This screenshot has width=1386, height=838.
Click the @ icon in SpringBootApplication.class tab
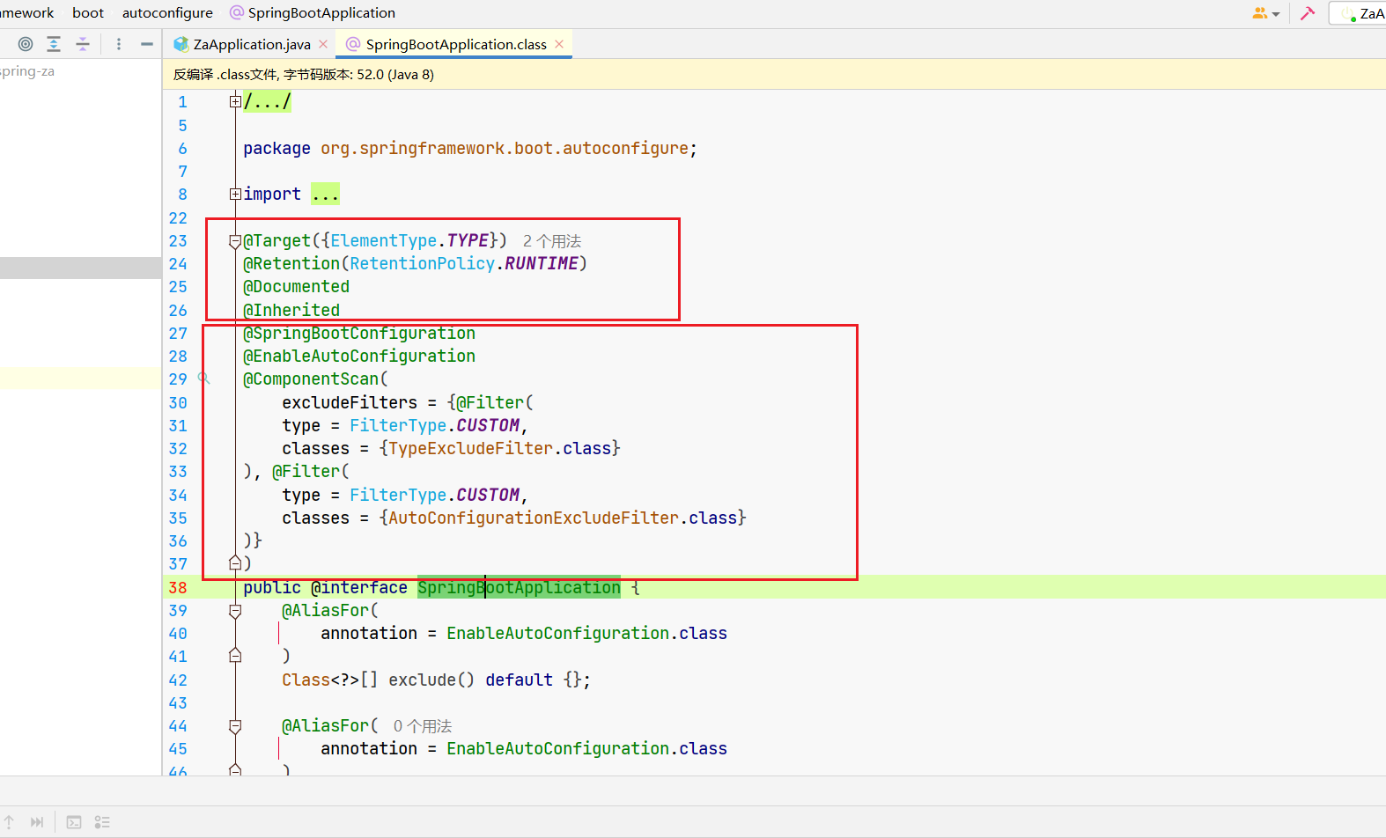pyautogui.click(x=353, y=44)
